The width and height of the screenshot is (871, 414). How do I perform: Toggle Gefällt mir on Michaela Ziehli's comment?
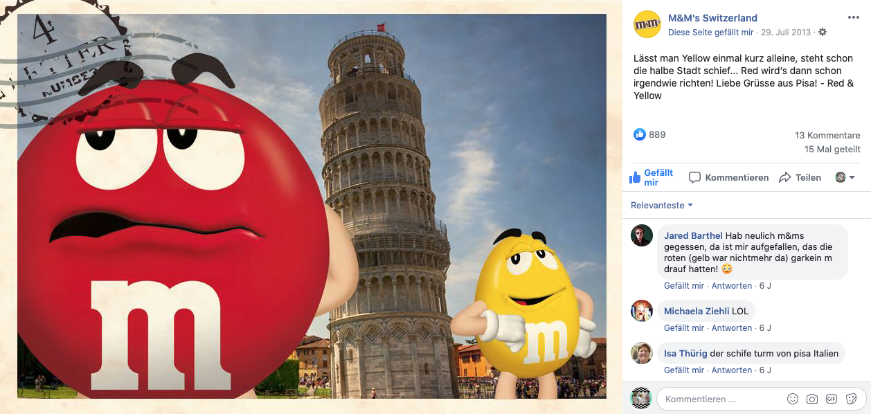coord(684,328)
